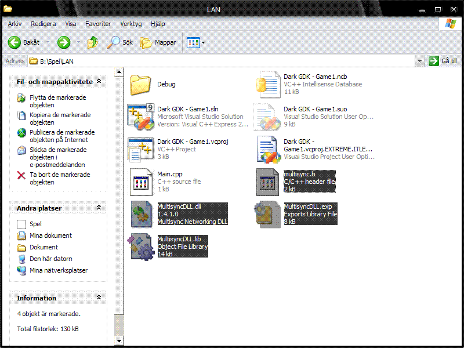Select the Dark GDK - Game1.suo file icon

tap(267, 117)
